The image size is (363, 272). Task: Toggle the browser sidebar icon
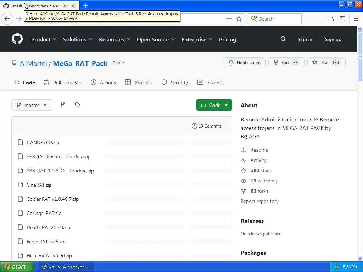(342, 19)
